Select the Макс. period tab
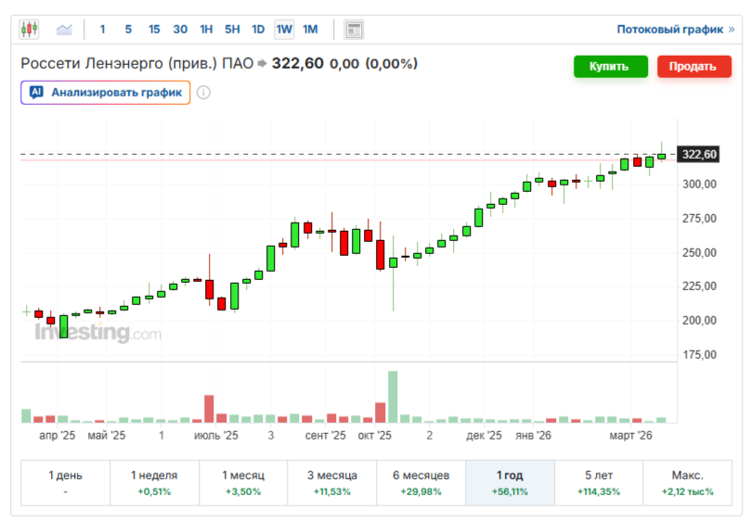751x522 pixels. click(687, 483)
